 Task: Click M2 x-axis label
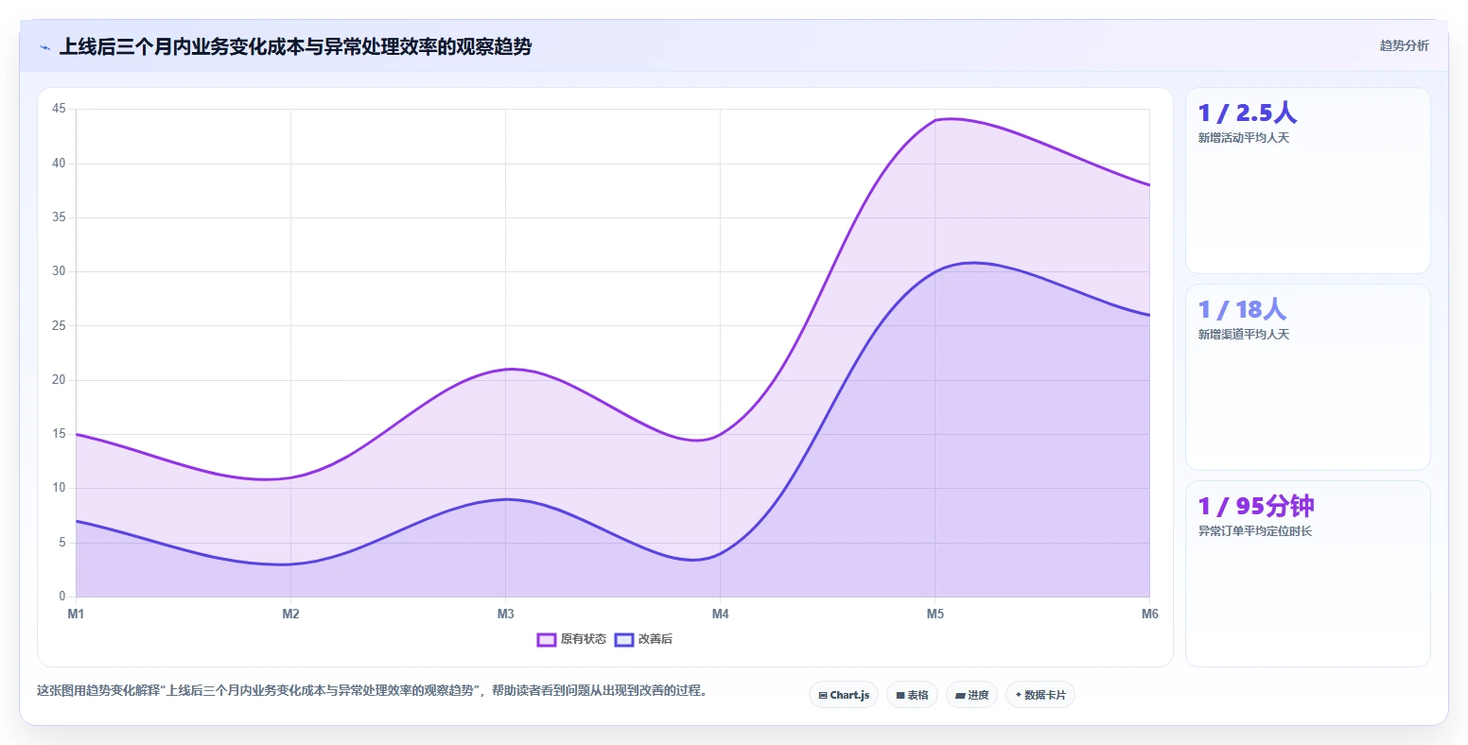tap(290, 615)
